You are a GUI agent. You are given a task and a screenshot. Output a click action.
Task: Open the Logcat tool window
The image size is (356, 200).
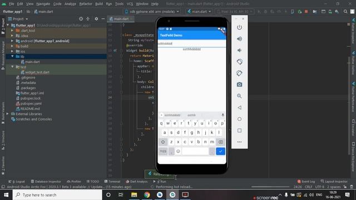[x=17, y=182]
